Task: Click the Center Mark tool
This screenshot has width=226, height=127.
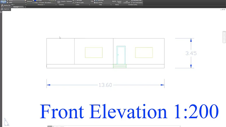Action: 59,2
